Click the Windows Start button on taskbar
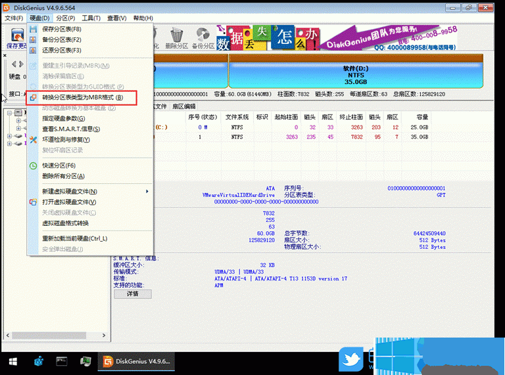 [x=13, y=362]
